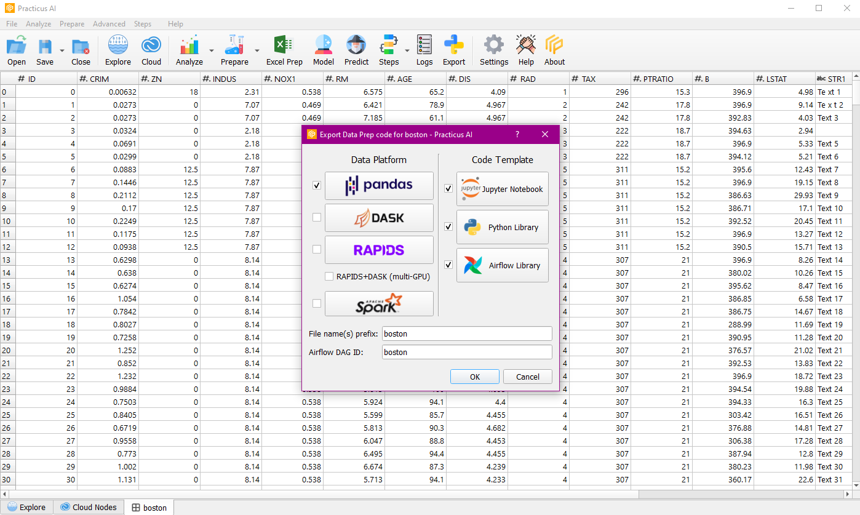Select the Apache Spark platform button
This screenshot has height=515, width=860.
pos(379,303)
